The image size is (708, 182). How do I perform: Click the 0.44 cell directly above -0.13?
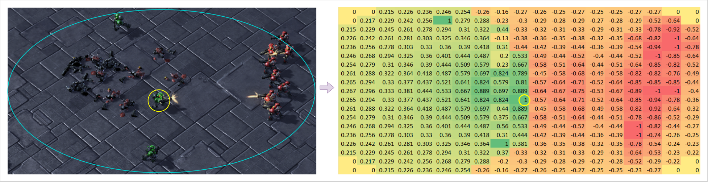click(500, 29)
